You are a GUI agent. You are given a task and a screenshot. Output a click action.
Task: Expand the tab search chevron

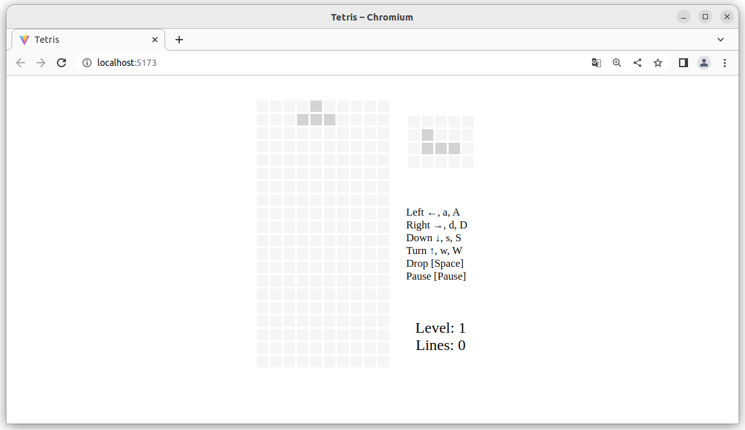pyautogui.click(x=720, y=40)
